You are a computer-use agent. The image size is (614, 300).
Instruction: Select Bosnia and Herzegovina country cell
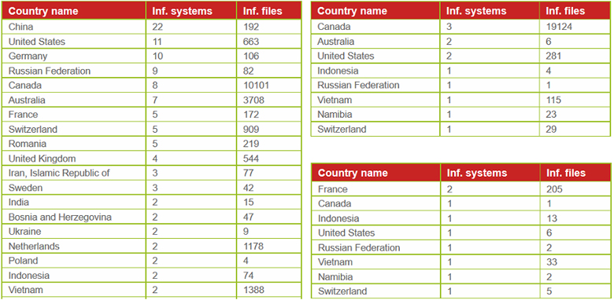tap(74, 217)
